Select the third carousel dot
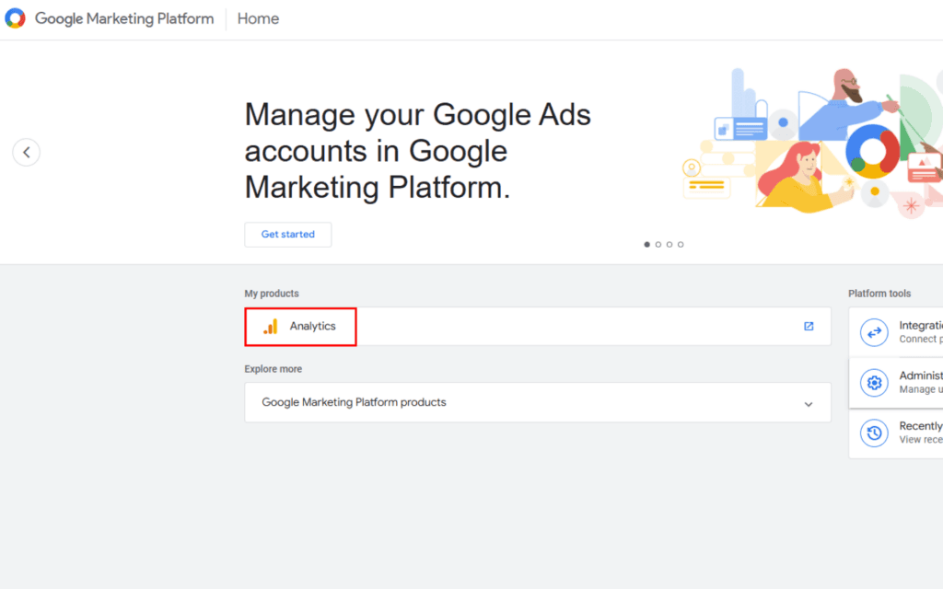Image resolution: width=943 pixels, height=589 pixels. coord(669,245)
